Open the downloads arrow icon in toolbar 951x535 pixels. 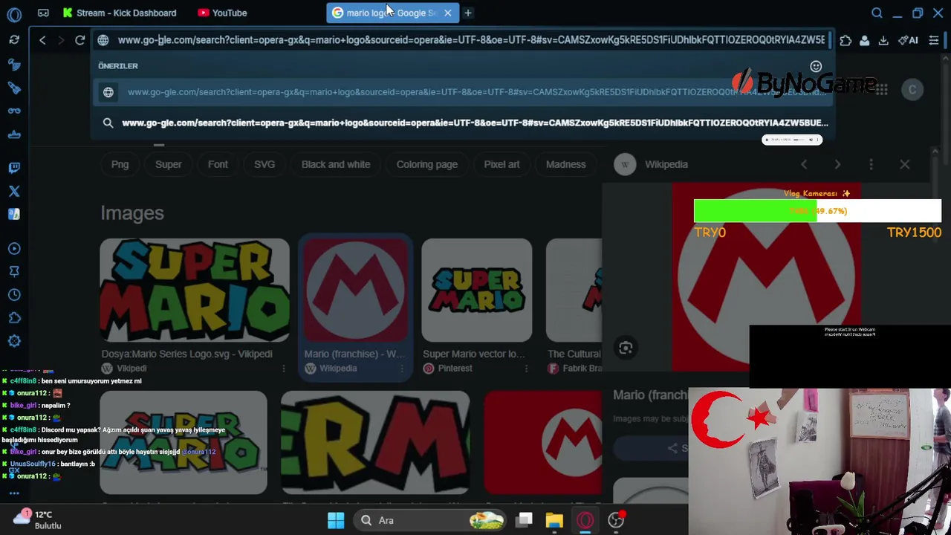click(x=883, y=41)
